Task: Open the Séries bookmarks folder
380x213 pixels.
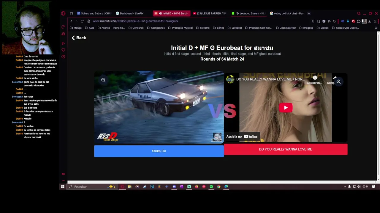Action: [218, 28]
